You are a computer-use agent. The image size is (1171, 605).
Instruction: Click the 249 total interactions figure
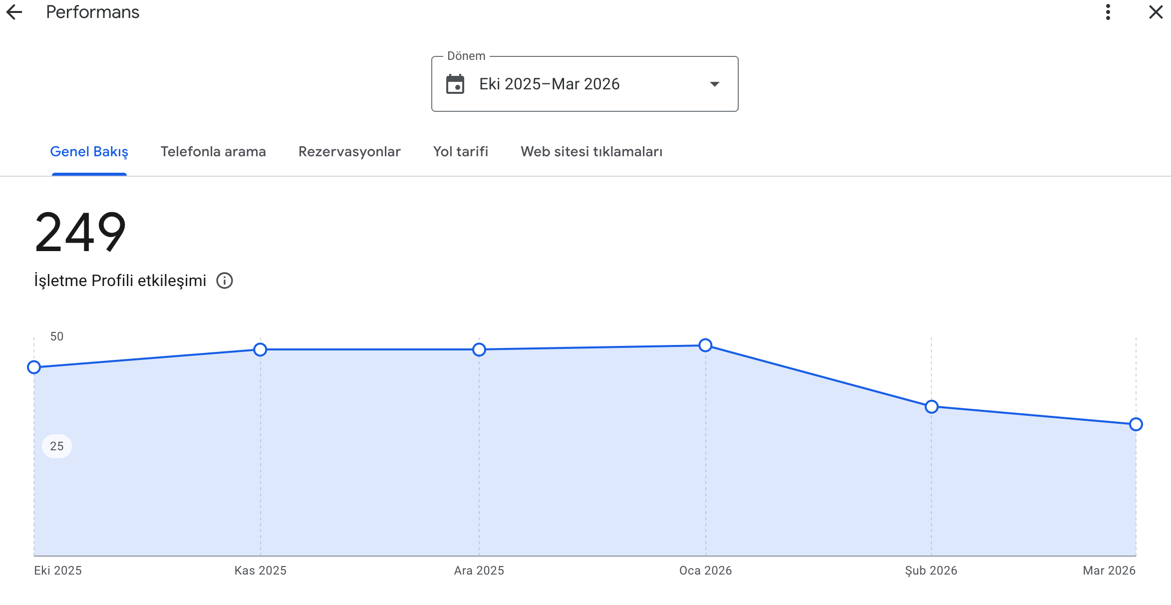coord(80,232)
